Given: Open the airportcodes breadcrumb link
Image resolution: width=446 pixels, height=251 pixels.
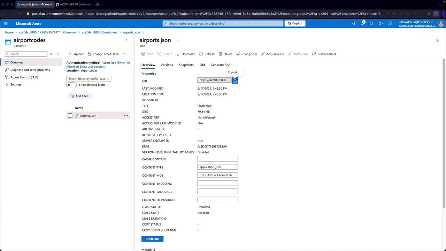Looking at the screenshot, I should pos(131,32).
